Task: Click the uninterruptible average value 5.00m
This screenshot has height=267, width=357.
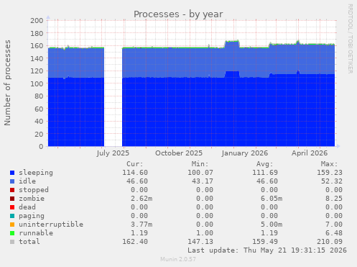Action: 272,225
